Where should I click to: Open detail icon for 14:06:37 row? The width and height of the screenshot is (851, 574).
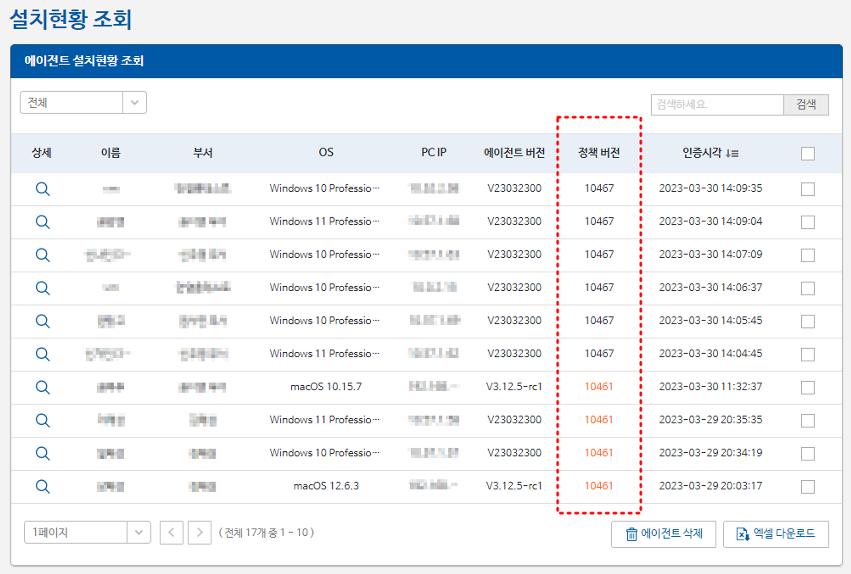click(43, 288)
